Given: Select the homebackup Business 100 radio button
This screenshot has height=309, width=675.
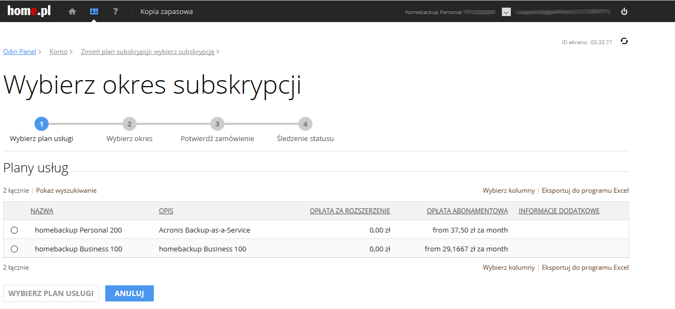Looking at the screenshot, I should coord(15,249).
